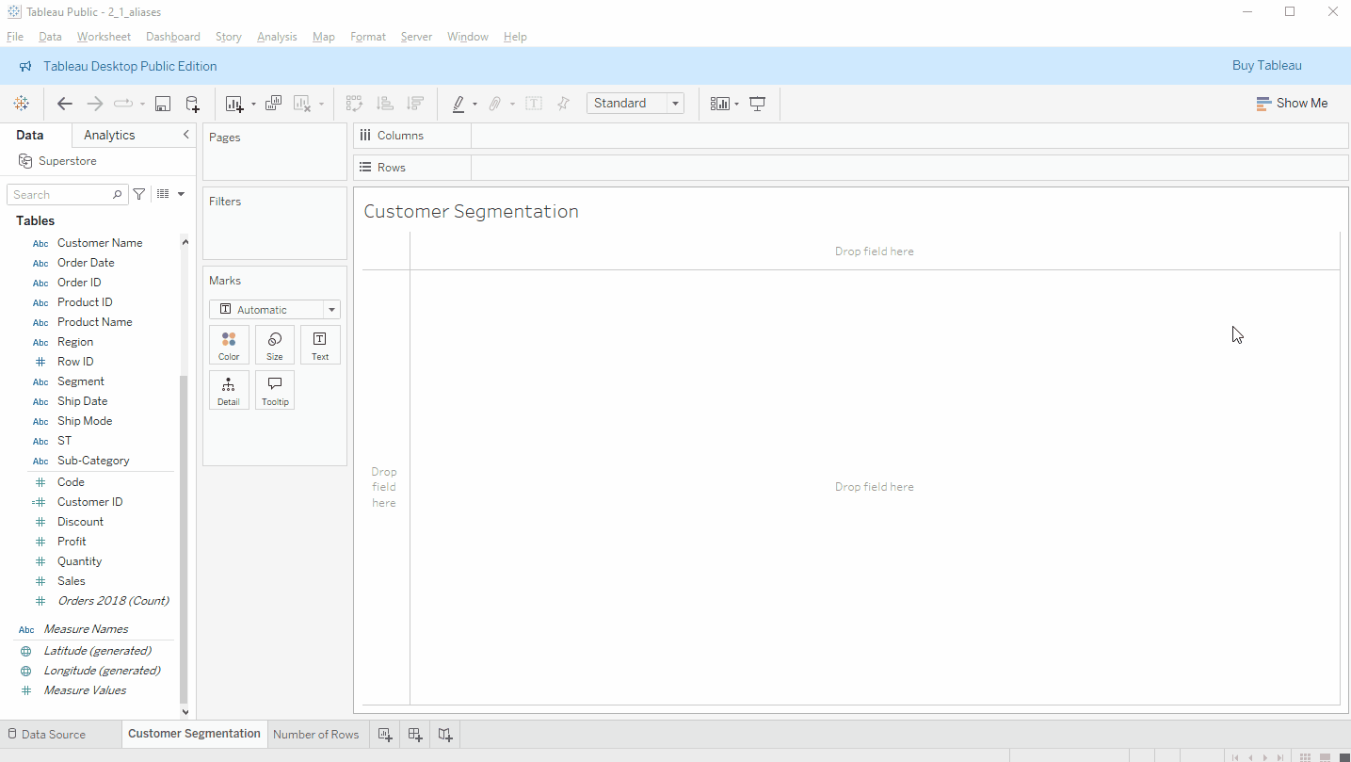Click the New Worksheet toolbar icon
Viewport: 1351px width, 762px height.
click(x=234, y=104)
